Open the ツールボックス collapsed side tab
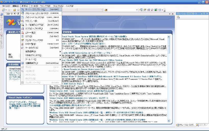This screenshot has height=131, width=209. click(x=2, y=41)
